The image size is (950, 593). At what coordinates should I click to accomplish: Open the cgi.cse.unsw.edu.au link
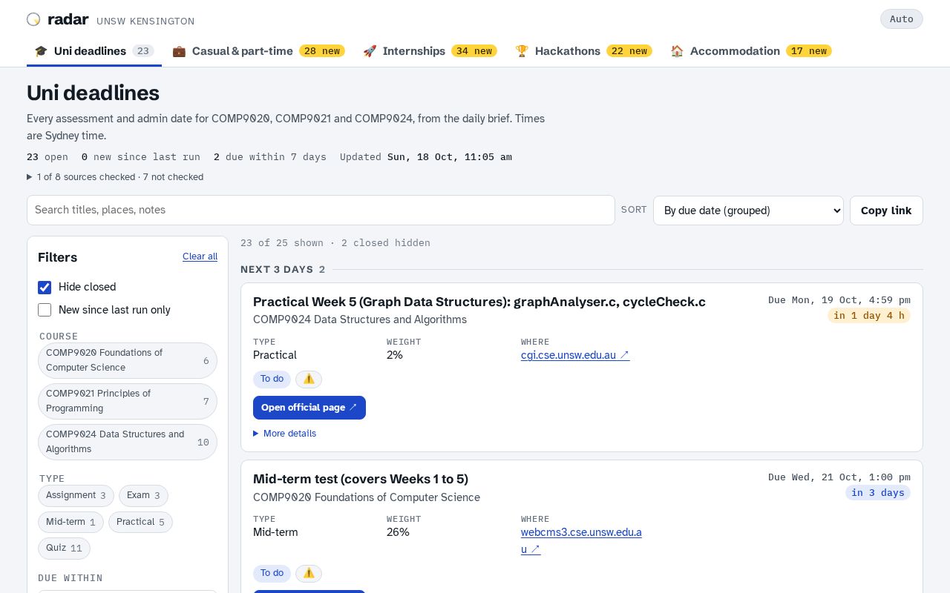(575, 355)
